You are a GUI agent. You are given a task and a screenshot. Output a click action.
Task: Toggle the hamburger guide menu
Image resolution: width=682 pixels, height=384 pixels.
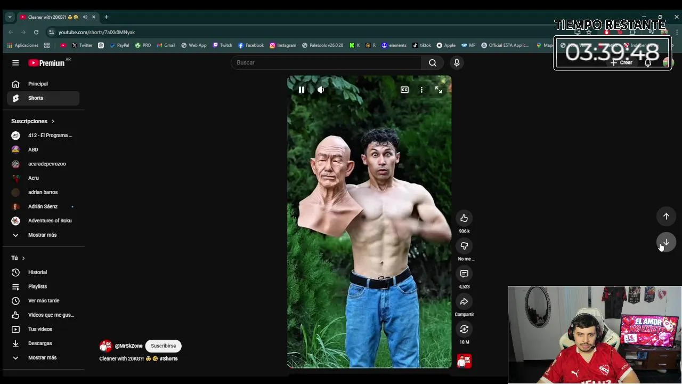(x=15, y=63)
